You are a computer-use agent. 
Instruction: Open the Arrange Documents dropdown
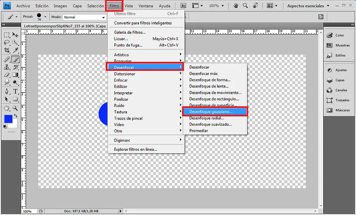pyautogui.click(x=272, y=6)
